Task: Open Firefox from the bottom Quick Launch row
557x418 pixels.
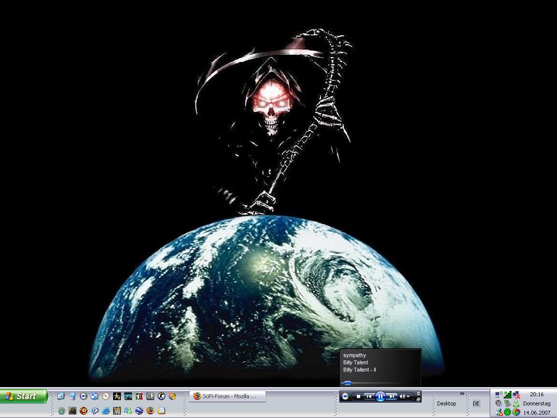Action: coord(150,411)
